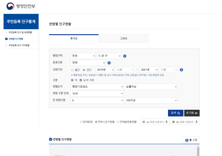Click download arrow on xlsx 파일 다운로드
Image resolution: width=222 pixels, height=156 pixels.
196,122
